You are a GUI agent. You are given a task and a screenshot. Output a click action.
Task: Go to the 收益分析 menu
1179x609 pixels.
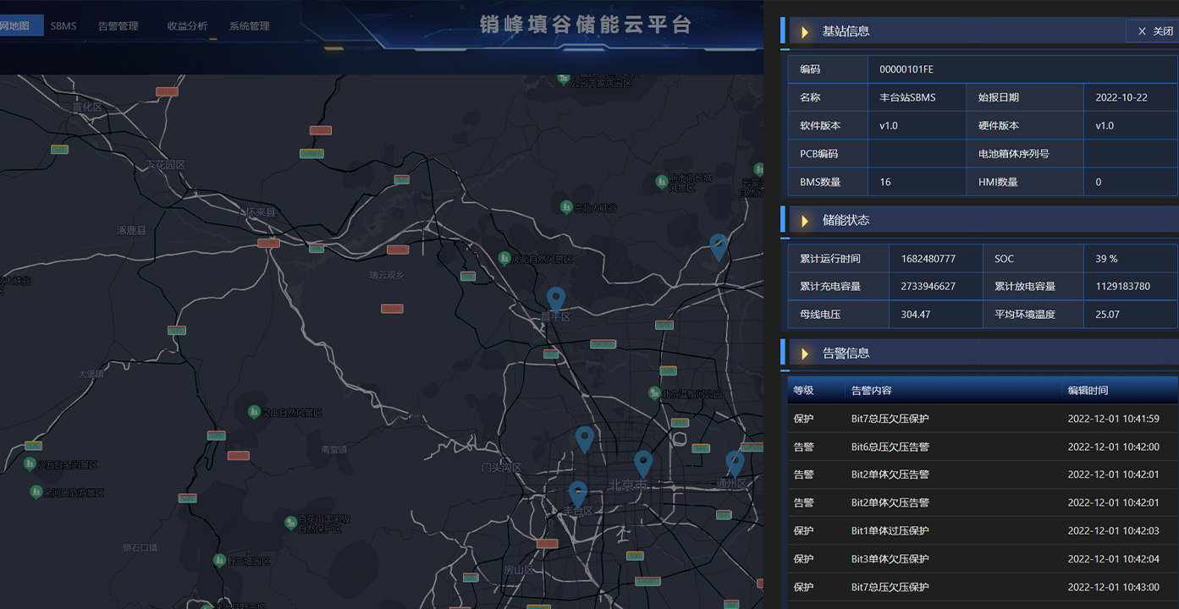point(187,26)
